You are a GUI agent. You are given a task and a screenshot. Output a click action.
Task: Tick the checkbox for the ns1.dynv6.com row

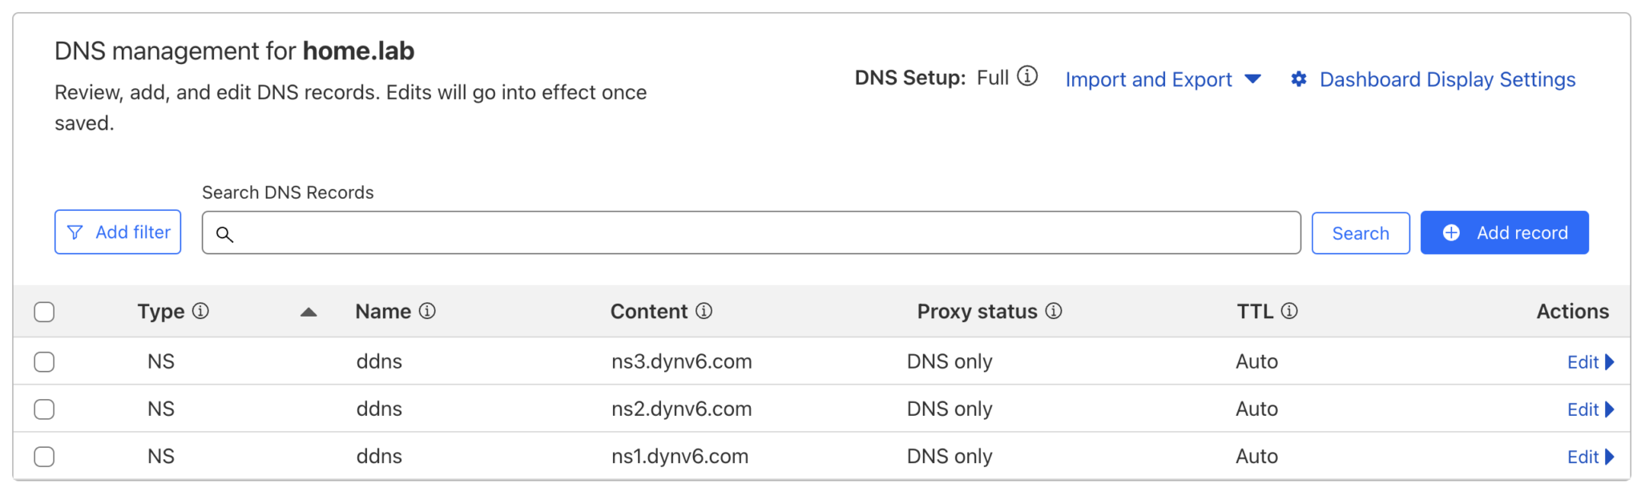(44, 456)
